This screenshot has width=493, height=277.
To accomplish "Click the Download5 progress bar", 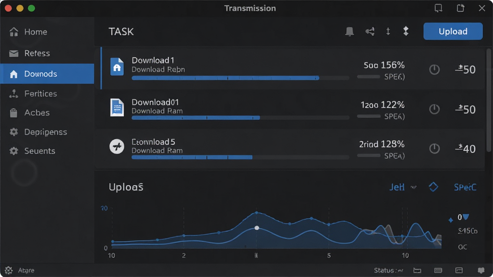I will (240, 157).
